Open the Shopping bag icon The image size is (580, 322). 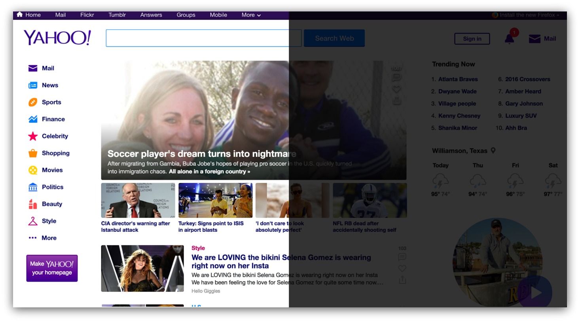[33, 153]
